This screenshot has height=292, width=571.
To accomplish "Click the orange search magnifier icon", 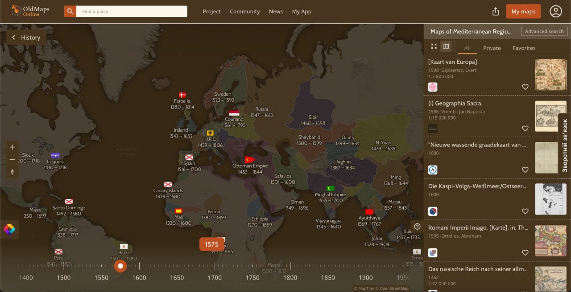I will tap(70, 11).
